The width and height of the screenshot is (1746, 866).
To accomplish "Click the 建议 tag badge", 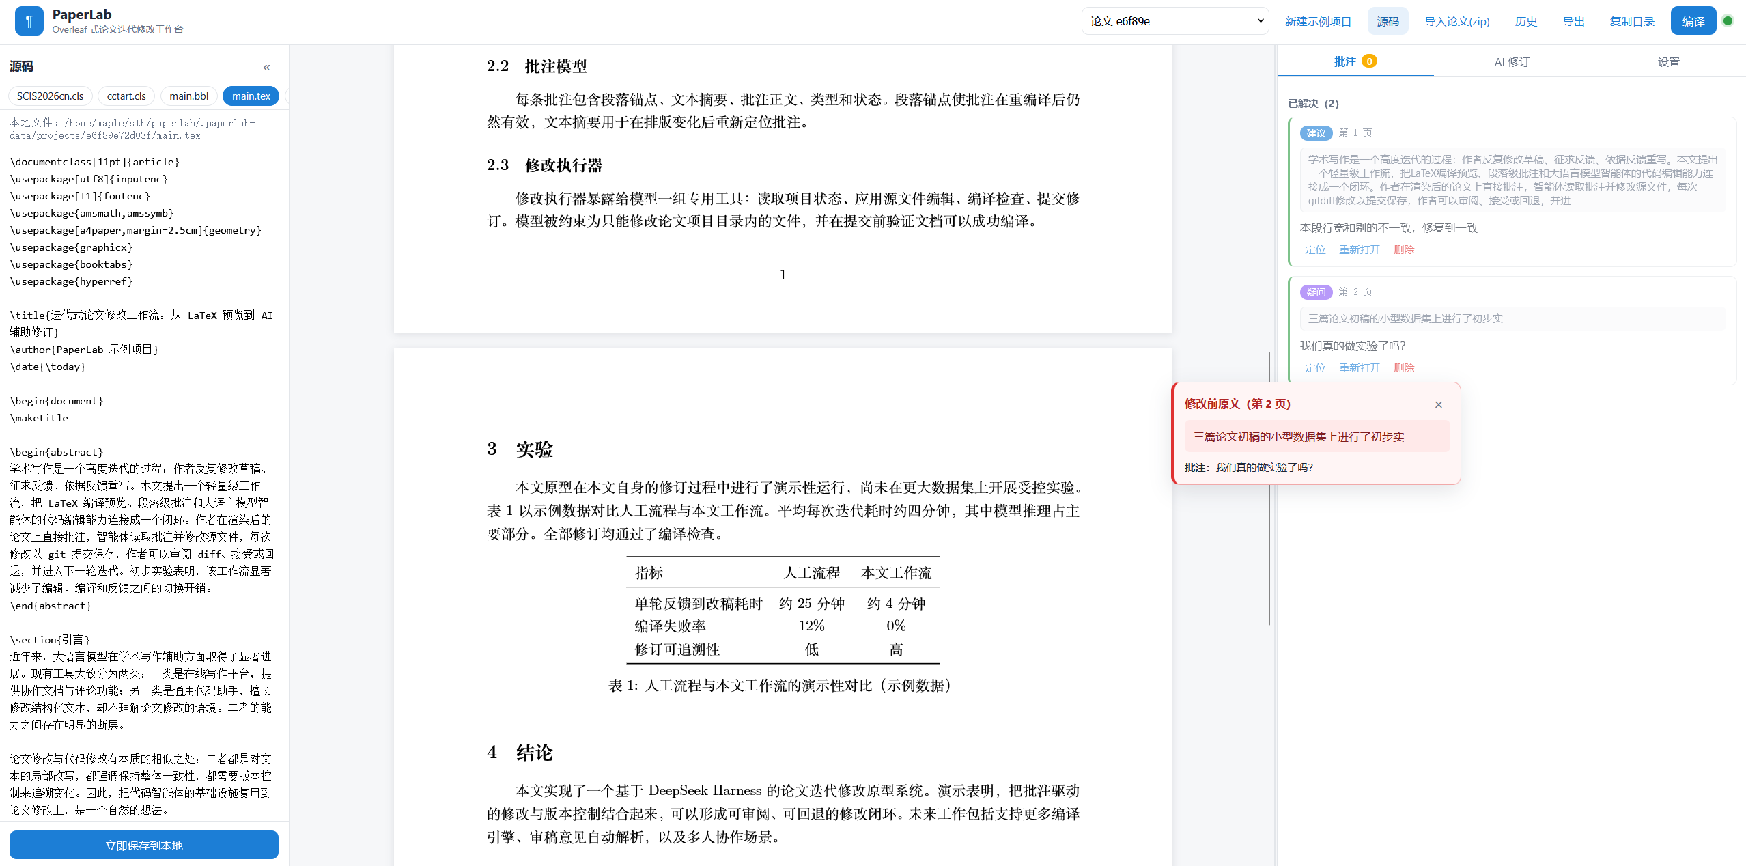I will coord(1316,133).
